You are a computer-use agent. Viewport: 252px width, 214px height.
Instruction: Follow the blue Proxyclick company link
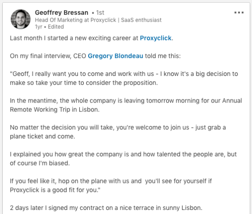point(156,38)
